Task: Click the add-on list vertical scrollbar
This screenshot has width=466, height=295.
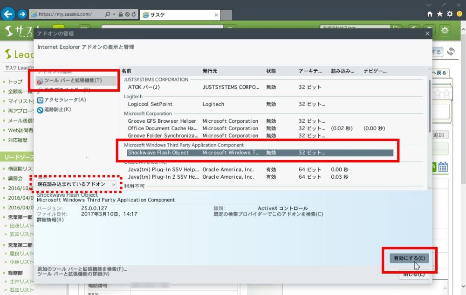Action: click(430, 107)
